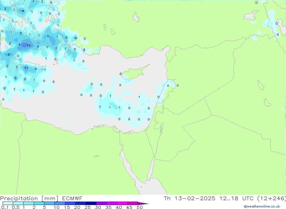Click the '50' legend scale label
This screenshot has width=286, height=209.
140,207
